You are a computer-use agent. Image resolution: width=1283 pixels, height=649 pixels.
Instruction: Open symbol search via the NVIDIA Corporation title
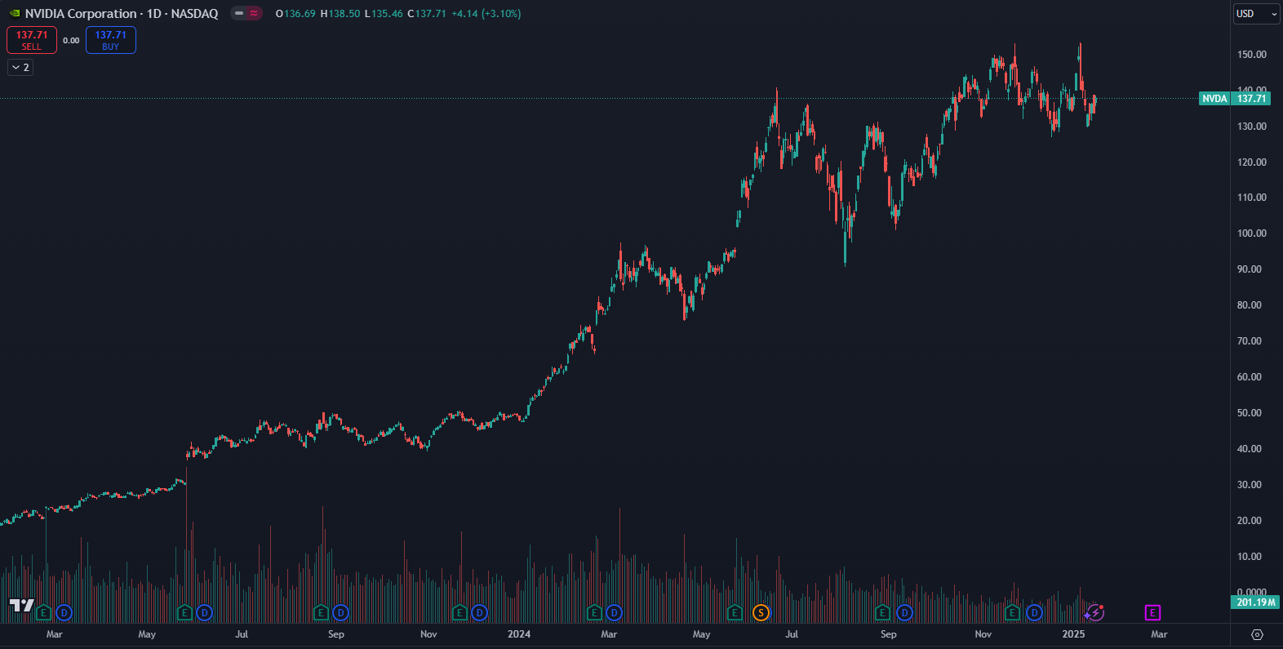(x=81, y=14)
